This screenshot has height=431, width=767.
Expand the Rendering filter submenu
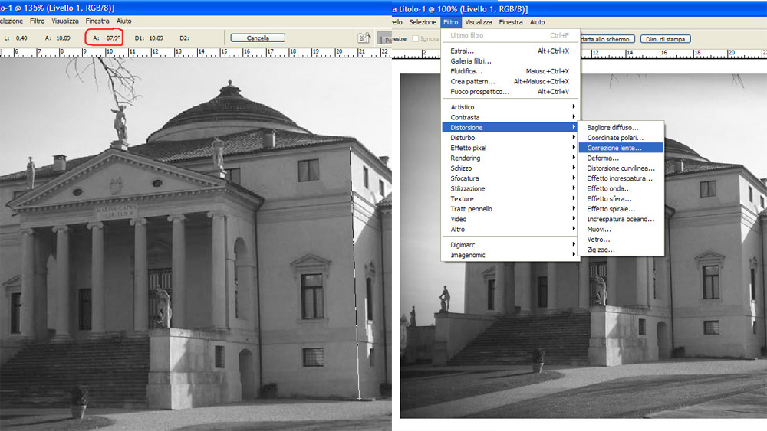click(466, 158)
